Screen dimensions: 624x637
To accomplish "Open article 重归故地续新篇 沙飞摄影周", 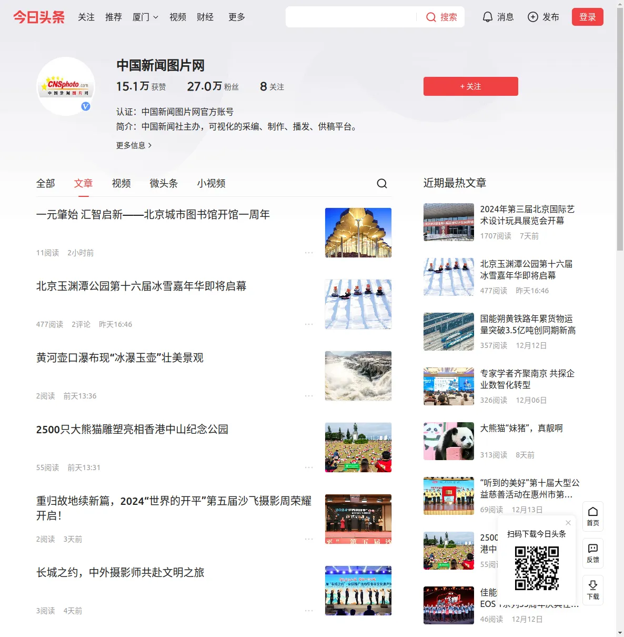I will coord(174,508).
